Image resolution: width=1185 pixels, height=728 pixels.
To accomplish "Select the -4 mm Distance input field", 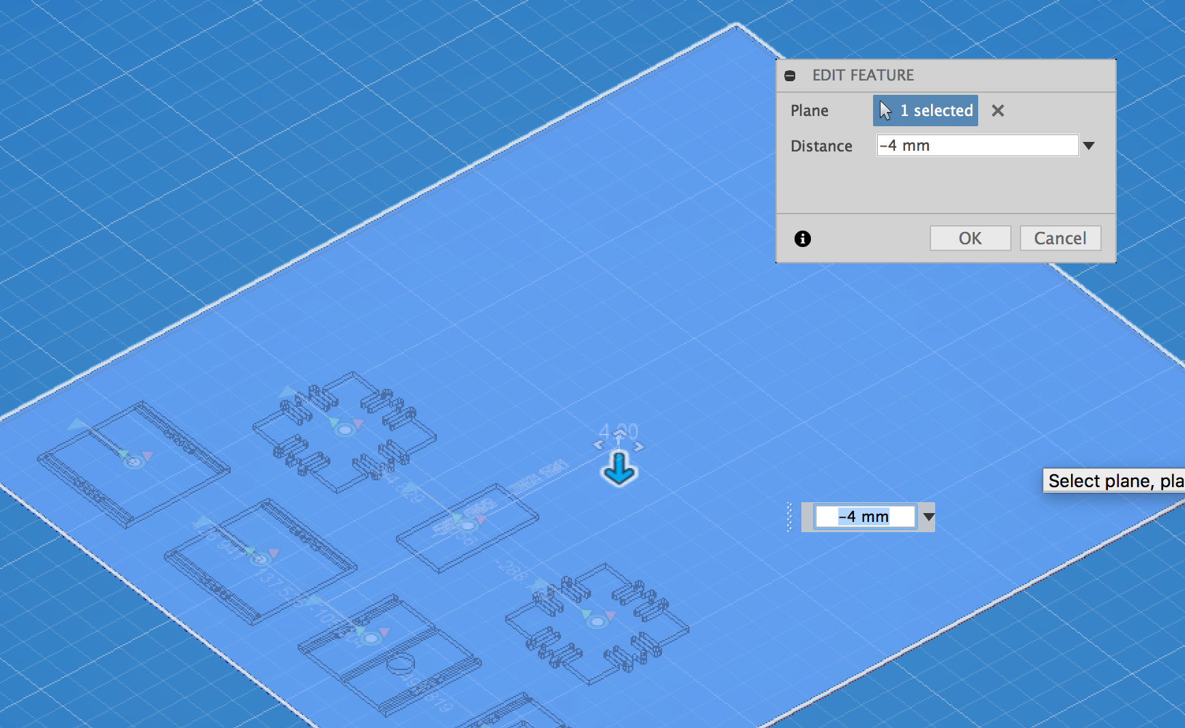I will pyautogui.click(x=976, y=145).
